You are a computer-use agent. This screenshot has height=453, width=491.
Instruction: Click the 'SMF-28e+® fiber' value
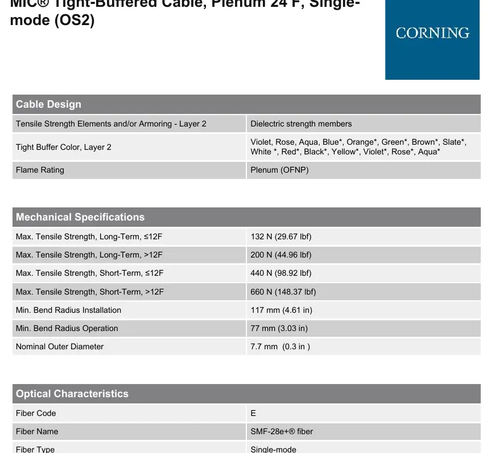pos(282,431)
